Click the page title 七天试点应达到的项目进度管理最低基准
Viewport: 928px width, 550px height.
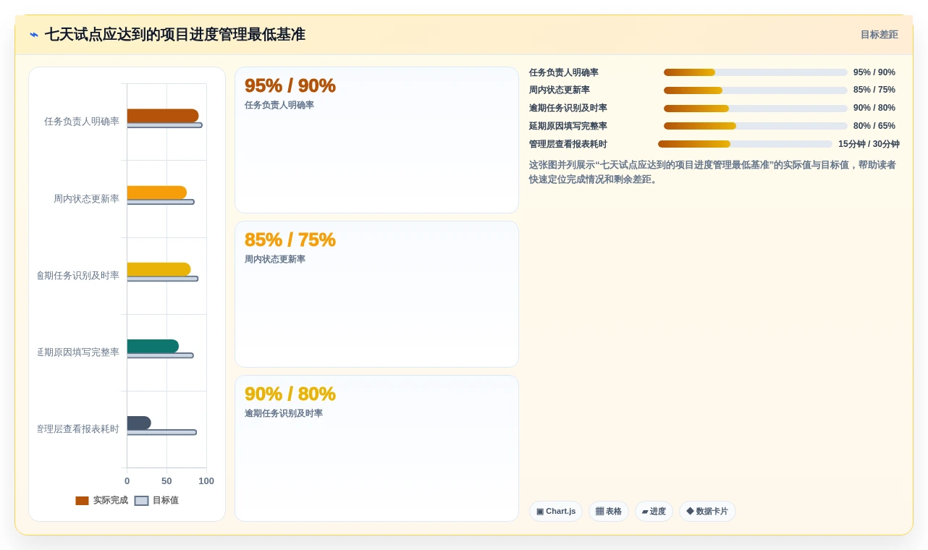175,35
